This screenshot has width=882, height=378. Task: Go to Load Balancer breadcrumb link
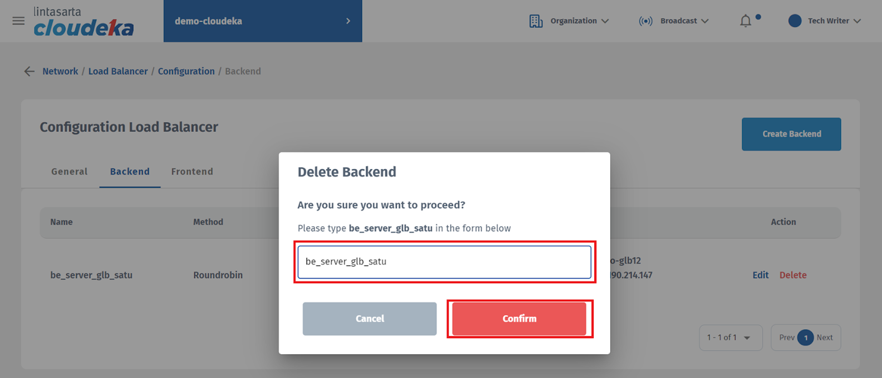118,71
